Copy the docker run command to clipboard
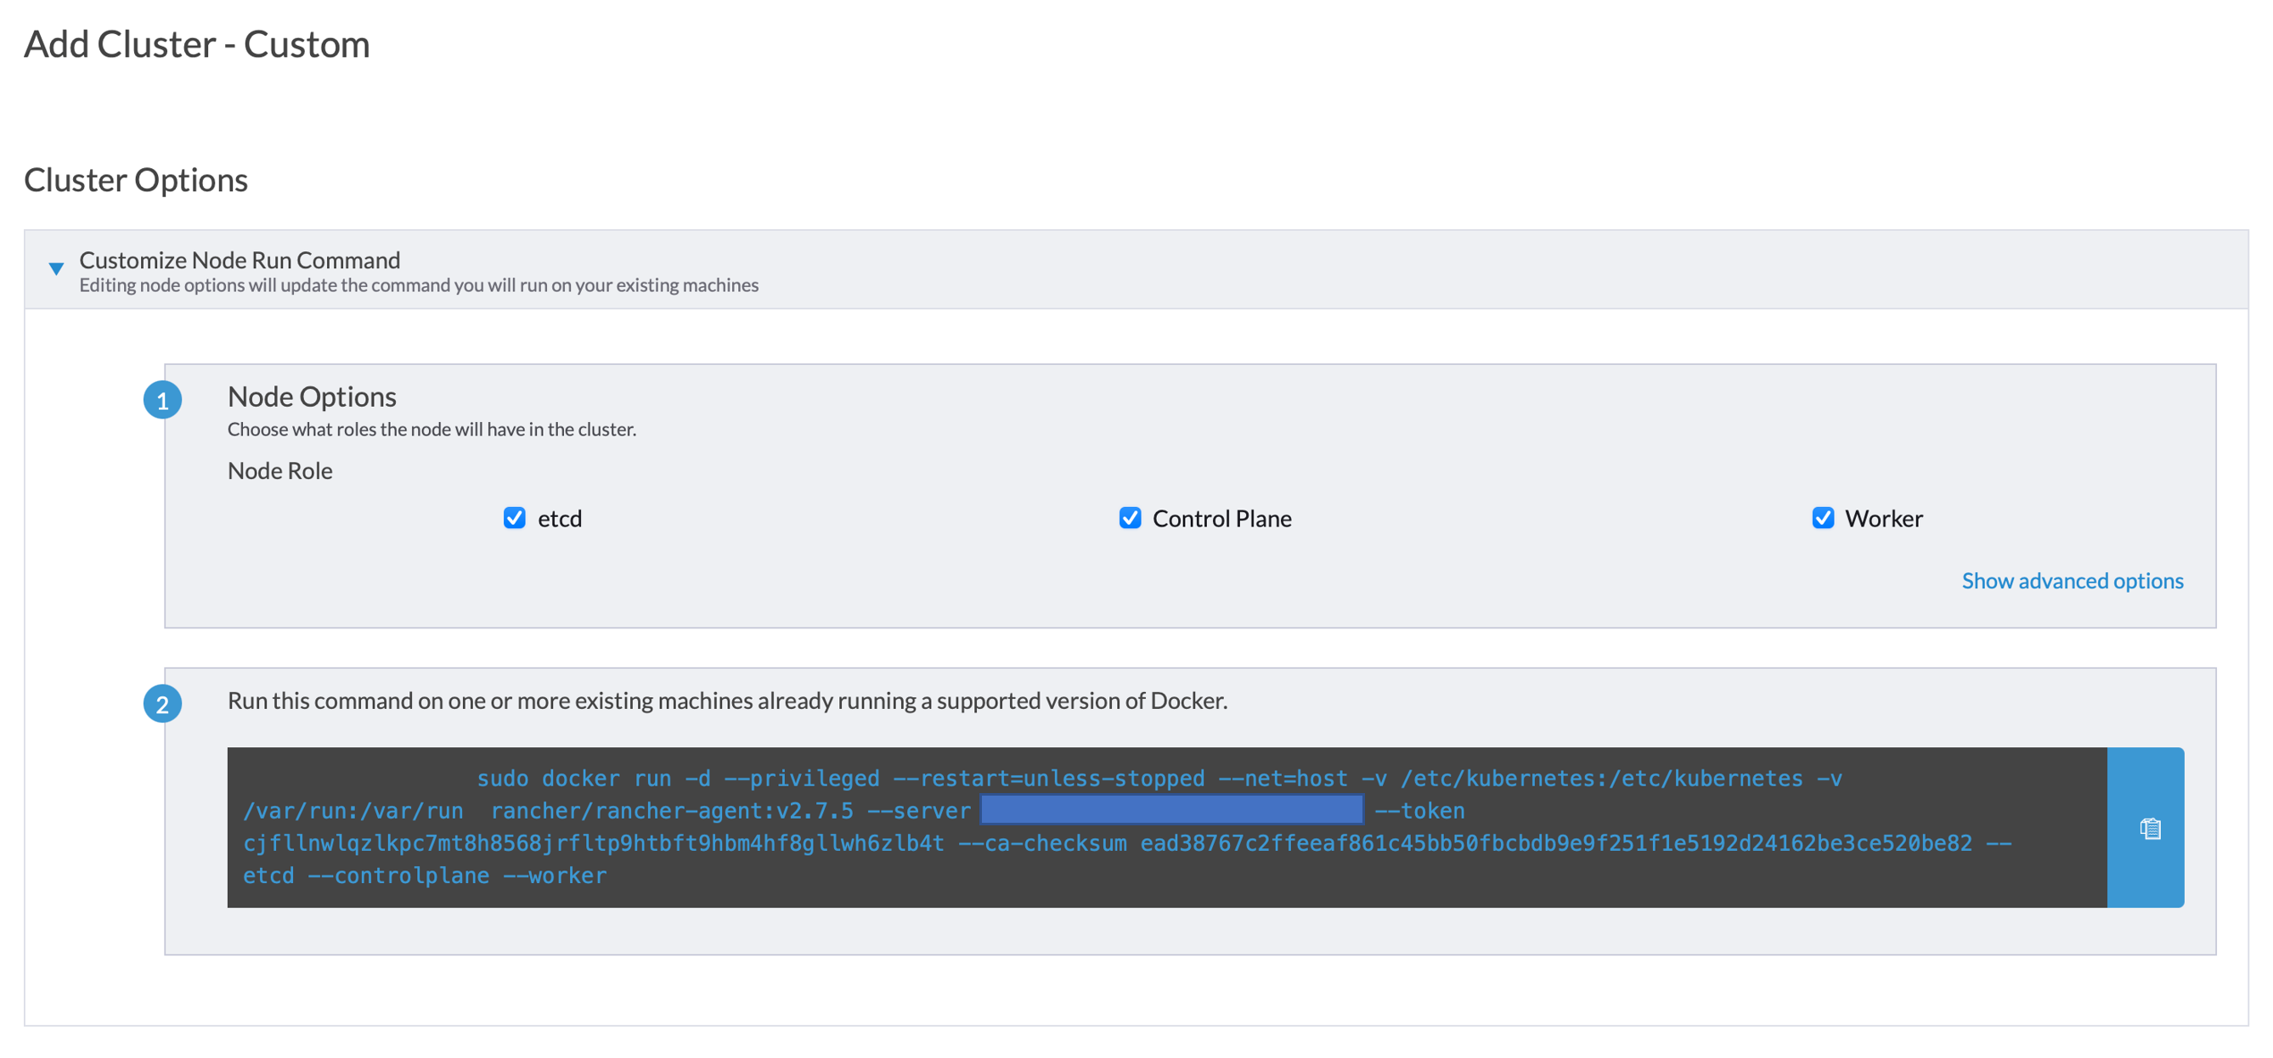The width and height of the screenshot is (2273, 1058). coord(2150,828)
